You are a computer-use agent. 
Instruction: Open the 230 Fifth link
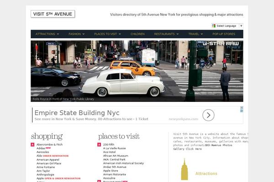point(109,145)
